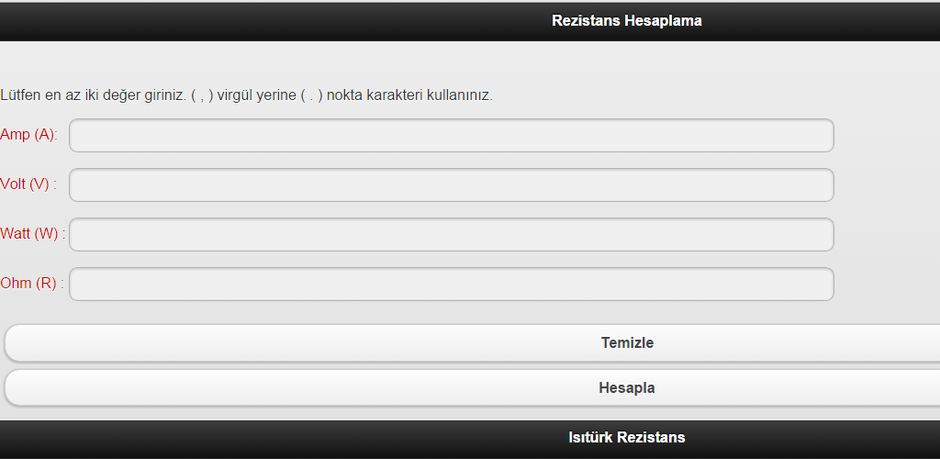The height and width of the screenshot is (459, 940).
Task: Calculate the result with Hesapla
Action: point(626,388)
